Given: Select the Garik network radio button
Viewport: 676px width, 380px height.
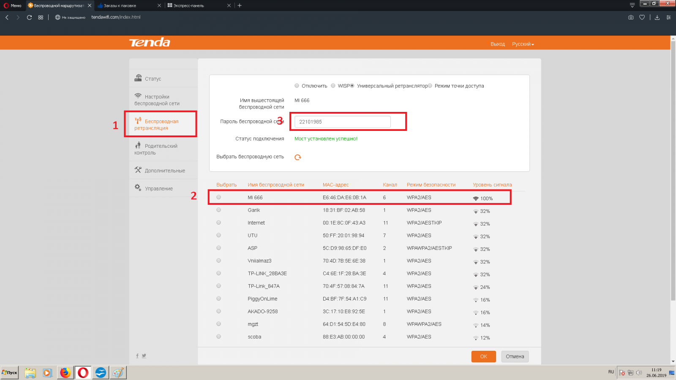Looking at the screenshot, I should [x=218, y=210].
